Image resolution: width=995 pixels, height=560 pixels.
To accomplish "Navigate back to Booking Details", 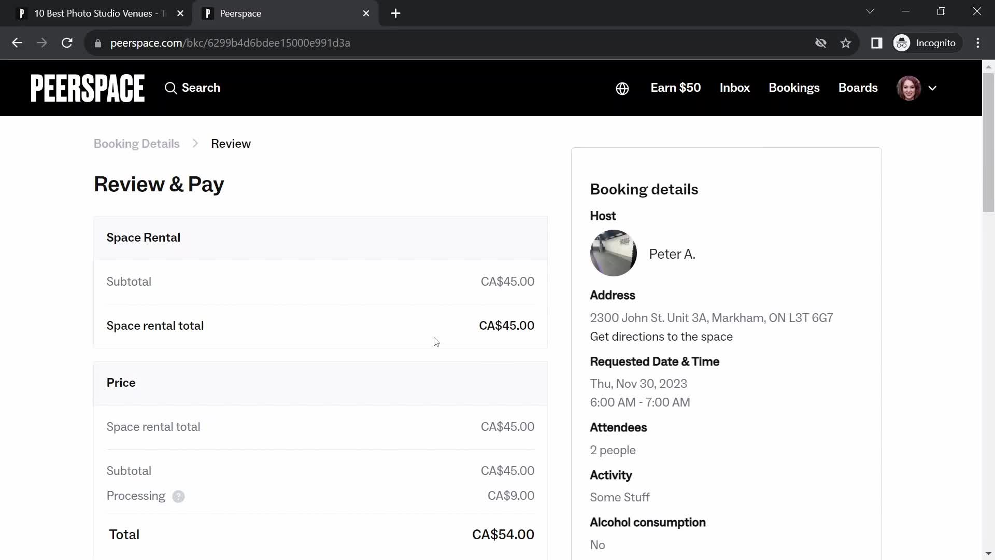I will [137, 144].
